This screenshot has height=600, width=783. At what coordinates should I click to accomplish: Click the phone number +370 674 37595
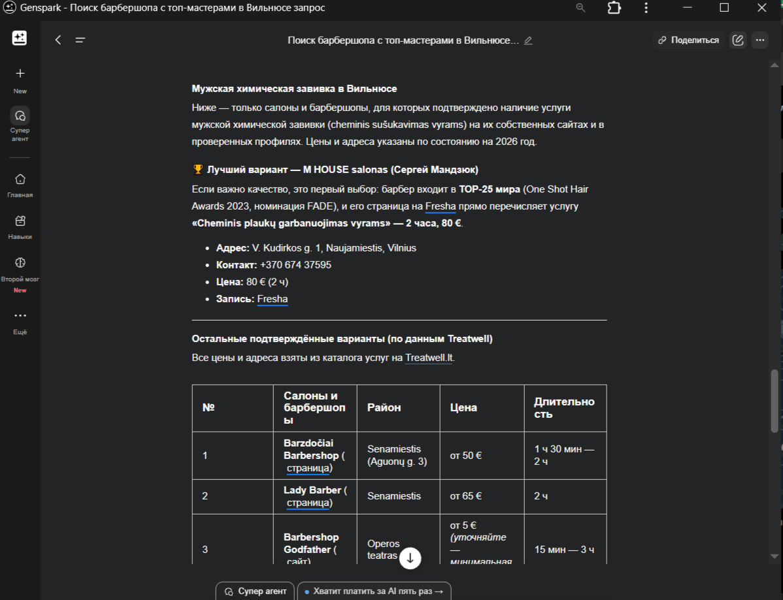click(295, 265)
